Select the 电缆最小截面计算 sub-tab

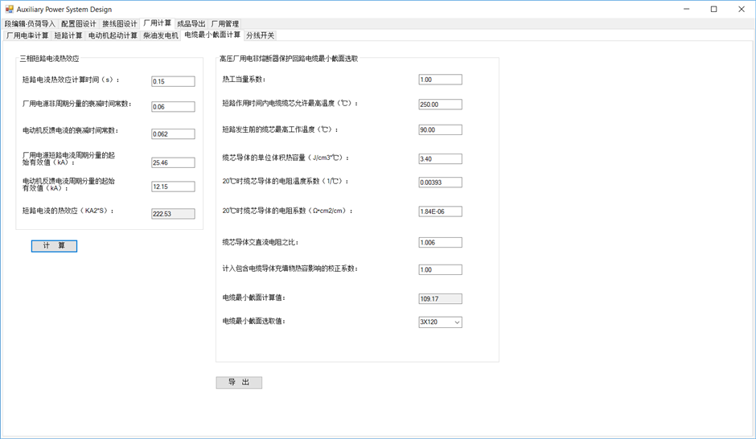212,35
